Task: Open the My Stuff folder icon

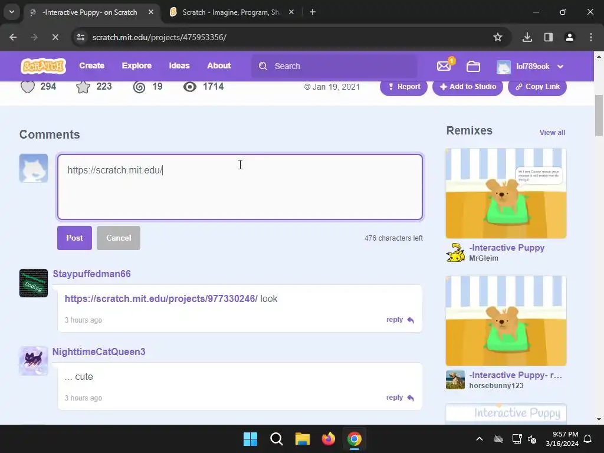Action: click(x=473, y=66)
